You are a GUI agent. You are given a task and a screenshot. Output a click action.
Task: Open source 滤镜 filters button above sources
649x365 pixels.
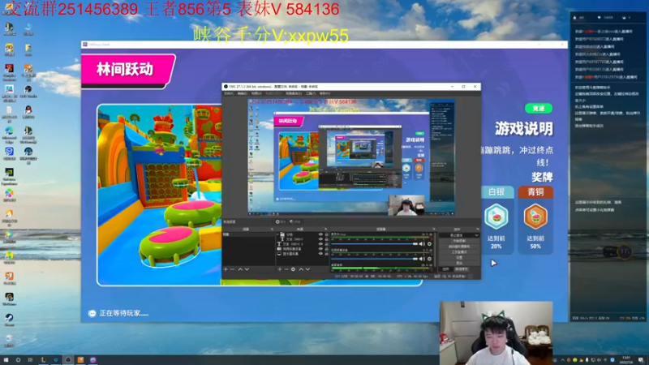[x=296, y=221]
